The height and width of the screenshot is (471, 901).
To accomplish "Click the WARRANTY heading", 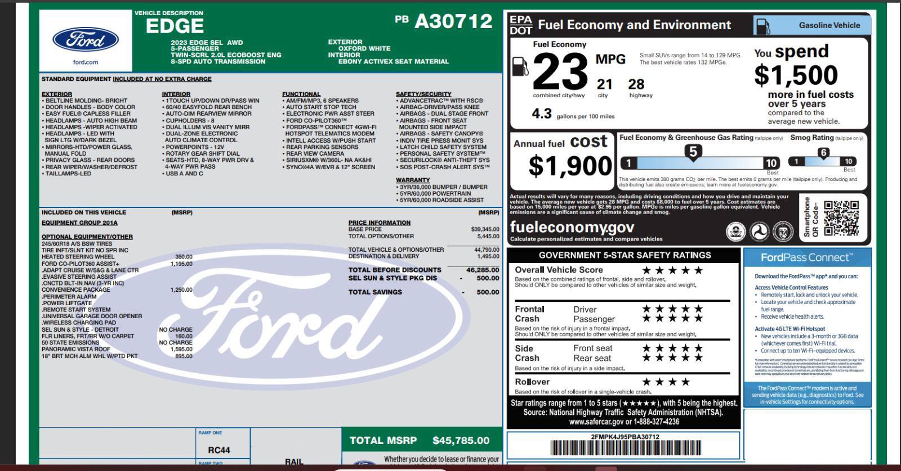I will pyautogui.click(x=413, y=180).
